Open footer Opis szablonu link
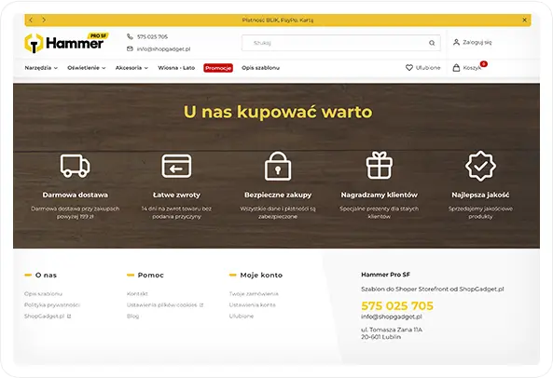The image size is (553, 378). point(43,293)
